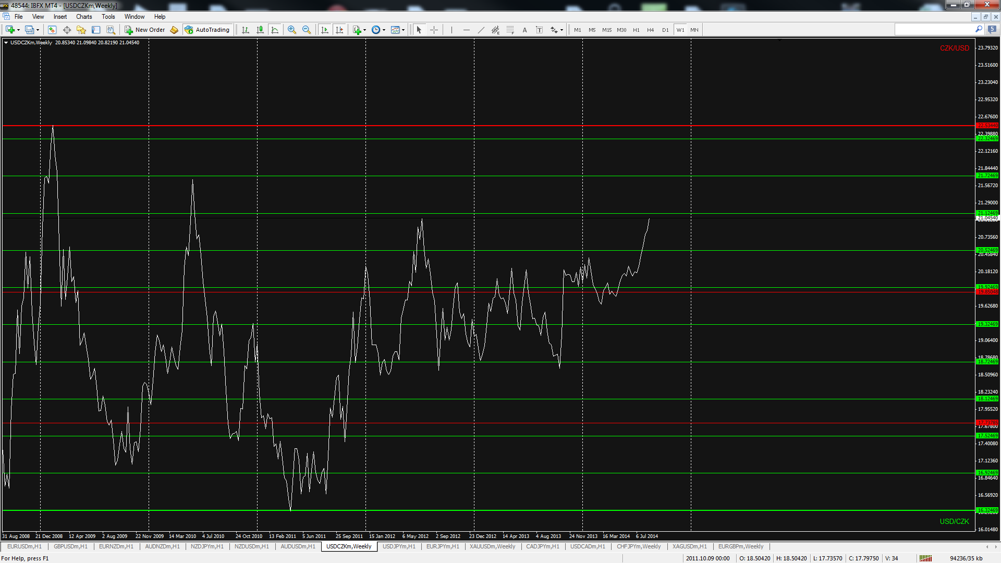Set timeframe to MN monthly
Viewport: 1001px width, 563px height.
pos(694,30)
